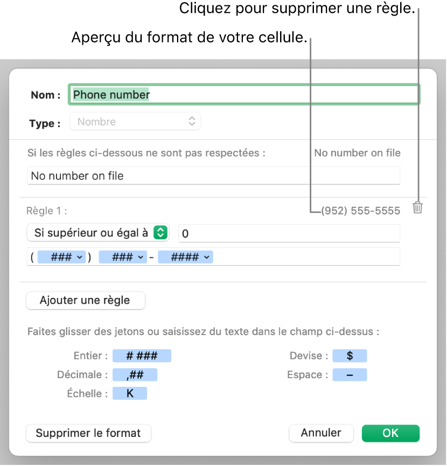The height and width of the screenshot is (466, 447).
Task: Click "Supprimer le format" to remove format
Action: [x=88, y=433]
